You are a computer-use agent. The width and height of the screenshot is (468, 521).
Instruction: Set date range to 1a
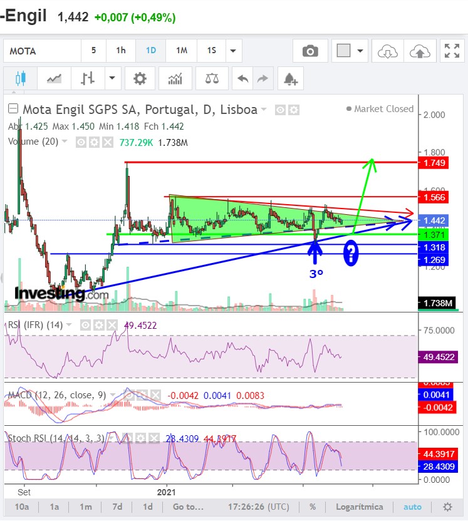pyautogui.click(x=54, y=507)
